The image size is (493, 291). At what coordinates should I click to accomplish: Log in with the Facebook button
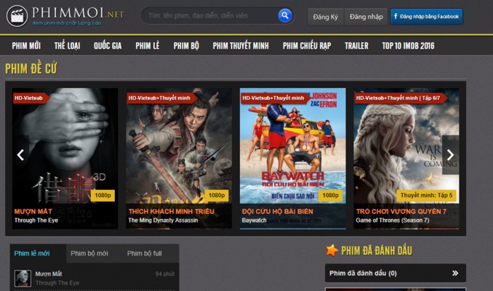point(426,16)
